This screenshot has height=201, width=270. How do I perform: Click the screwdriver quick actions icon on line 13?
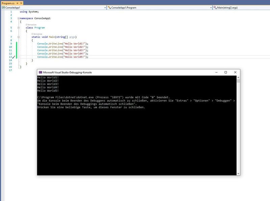(14, 57)
